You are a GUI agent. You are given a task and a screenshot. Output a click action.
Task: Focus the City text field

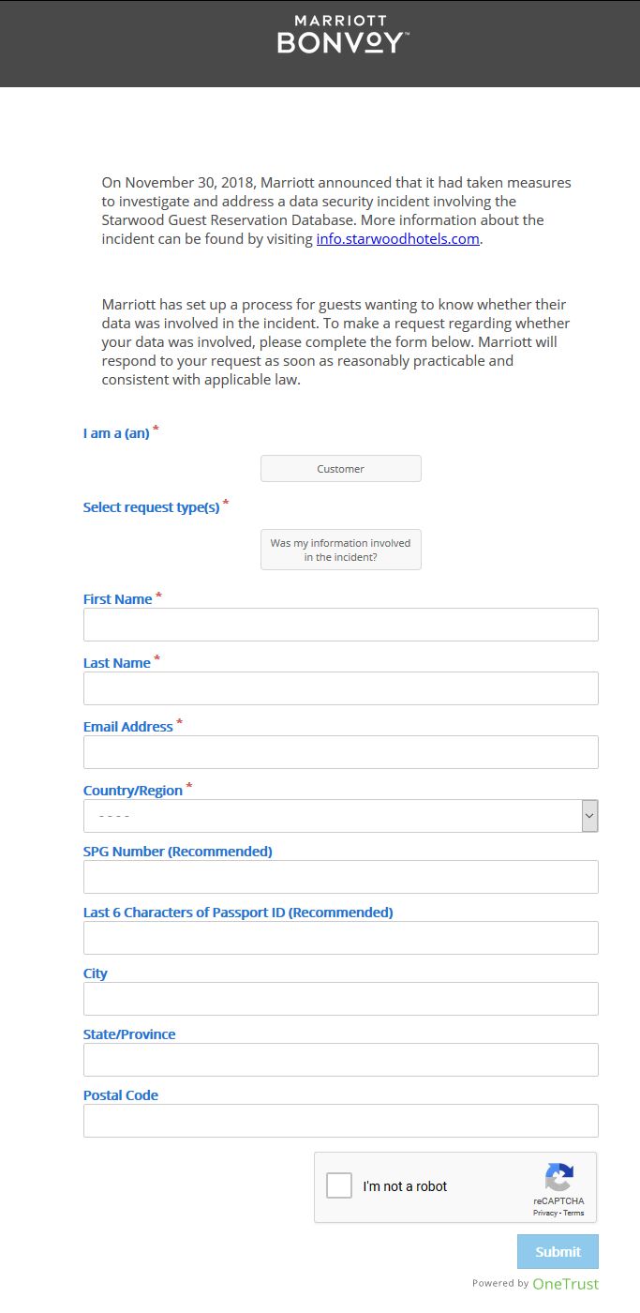click(x=341, y=999)
